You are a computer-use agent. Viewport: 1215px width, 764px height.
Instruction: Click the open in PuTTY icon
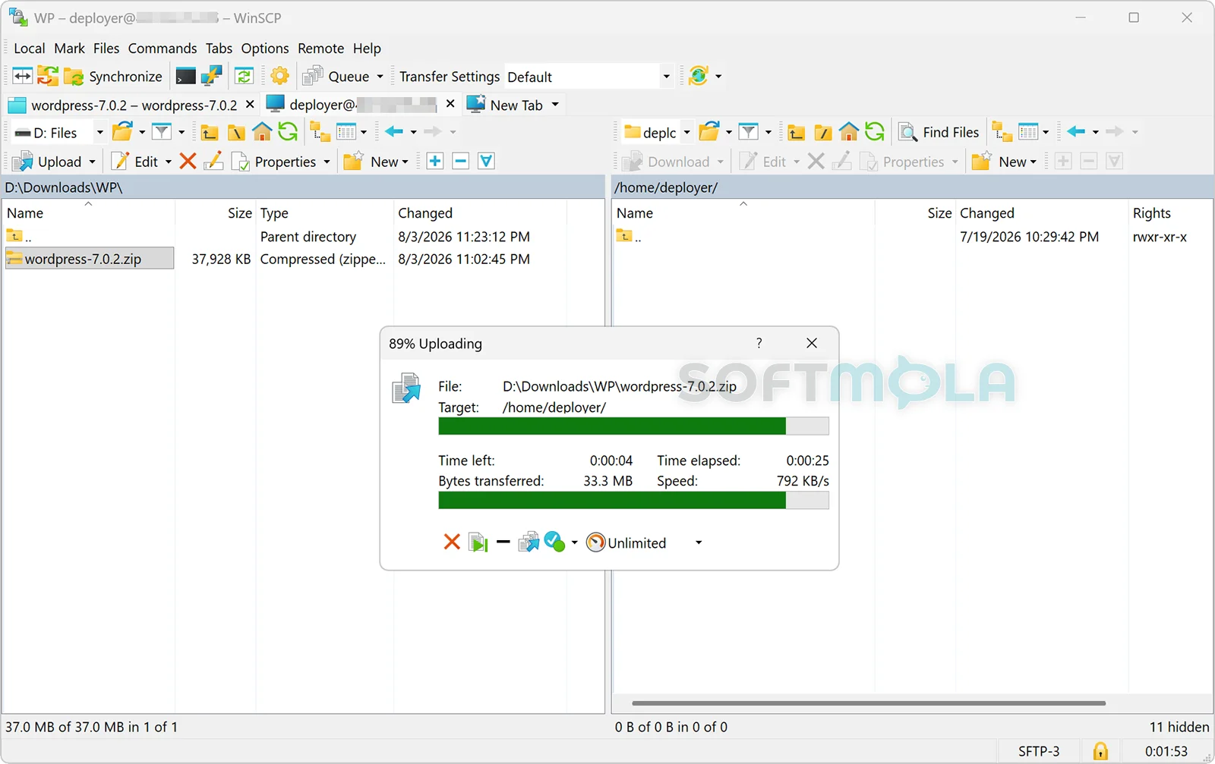(211, 76)
